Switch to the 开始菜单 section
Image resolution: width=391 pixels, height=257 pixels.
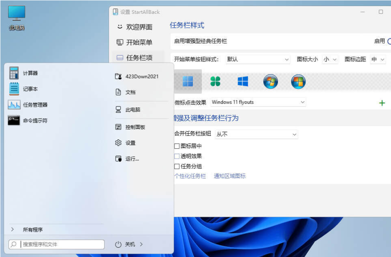138,42
